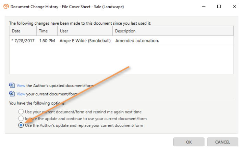Close the Document Change History dialog

tap(234, 6)
